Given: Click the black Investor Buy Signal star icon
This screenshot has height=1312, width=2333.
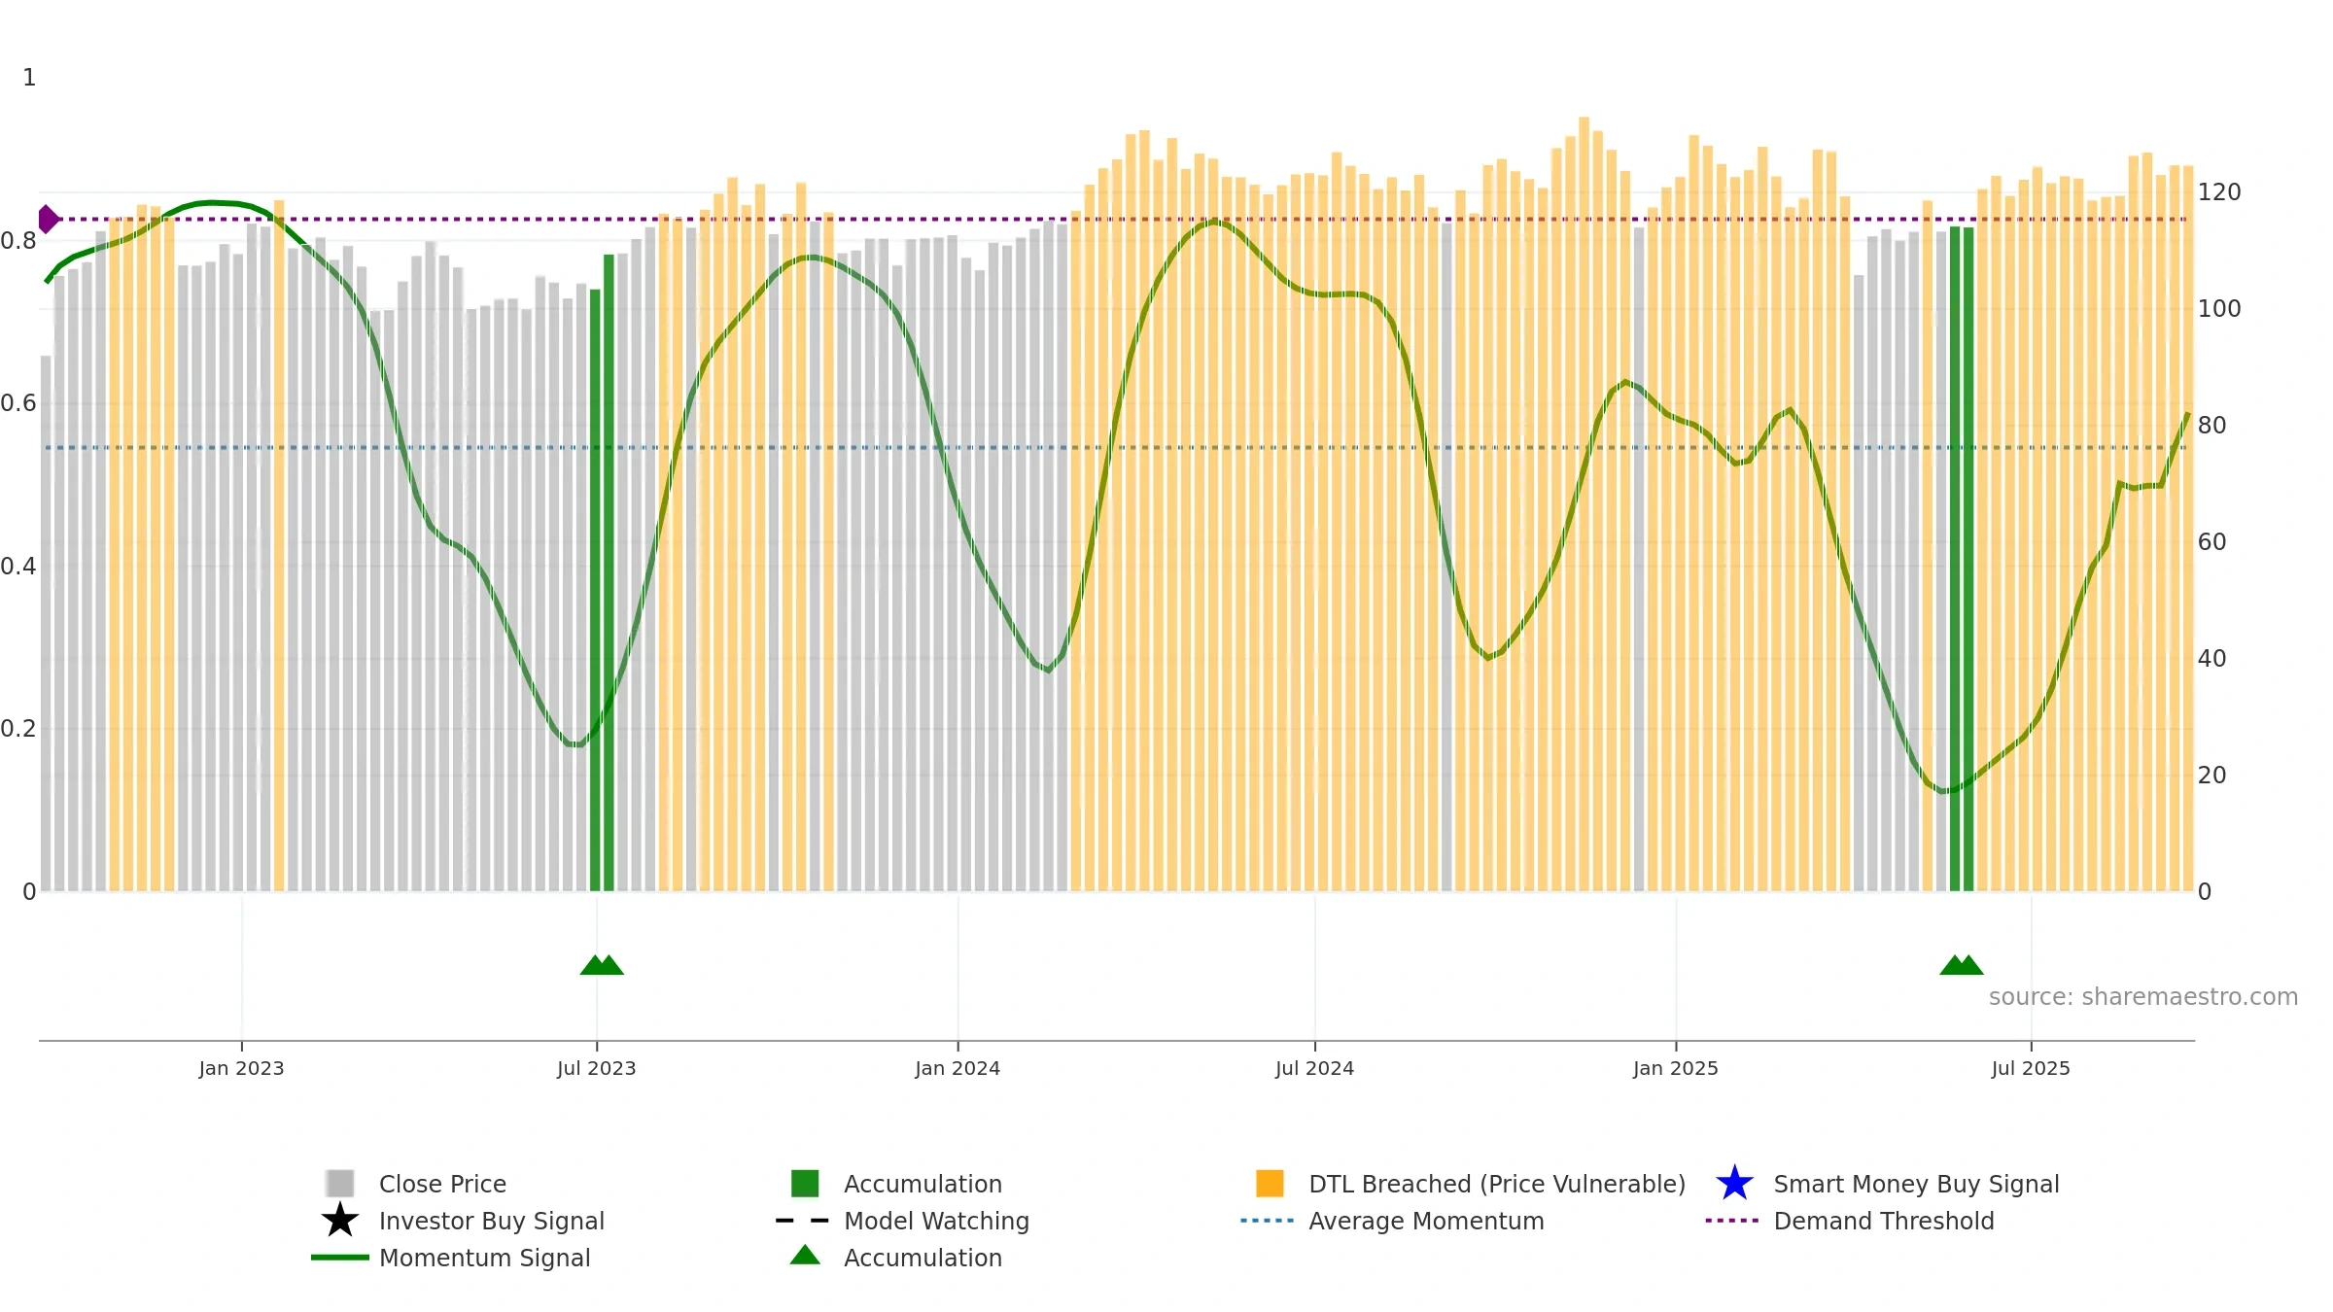Looking at the screenshot, I should (340, 1220).
